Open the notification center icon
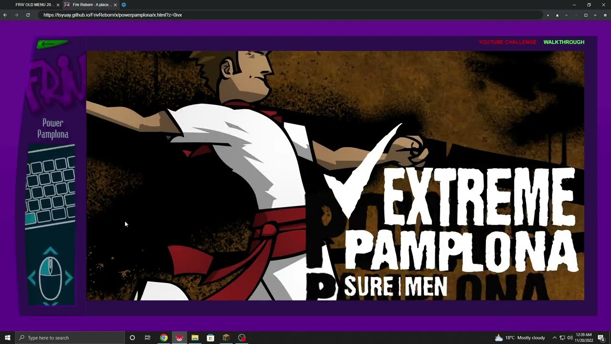 click(601, 338)
